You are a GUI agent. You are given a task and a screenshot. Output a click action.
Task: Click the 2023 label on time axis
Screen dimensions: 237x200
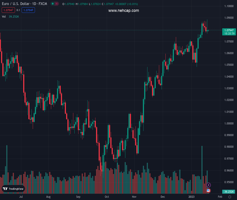[x=192, y=197]
